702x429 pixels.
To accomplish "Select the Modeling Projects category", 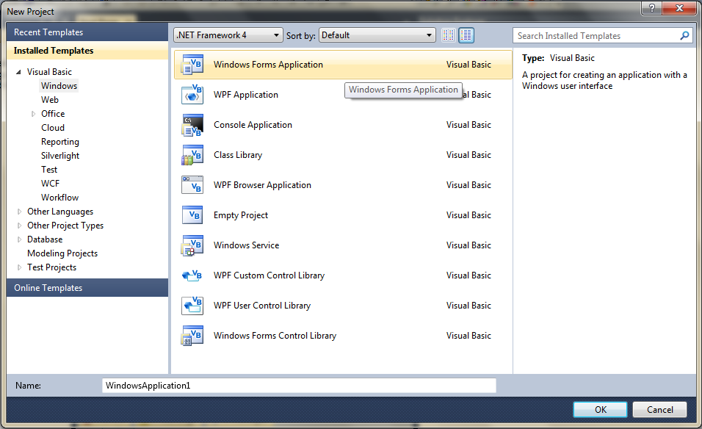I will pyautogui.click(x=62, y=253).
